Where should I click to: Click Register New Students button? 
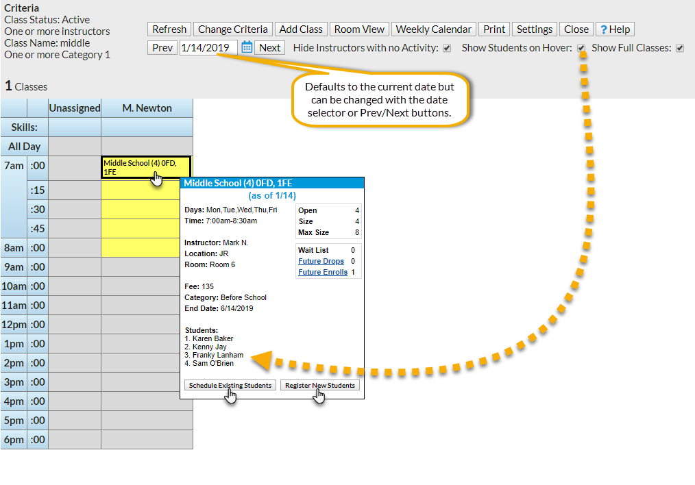(320, 386)
